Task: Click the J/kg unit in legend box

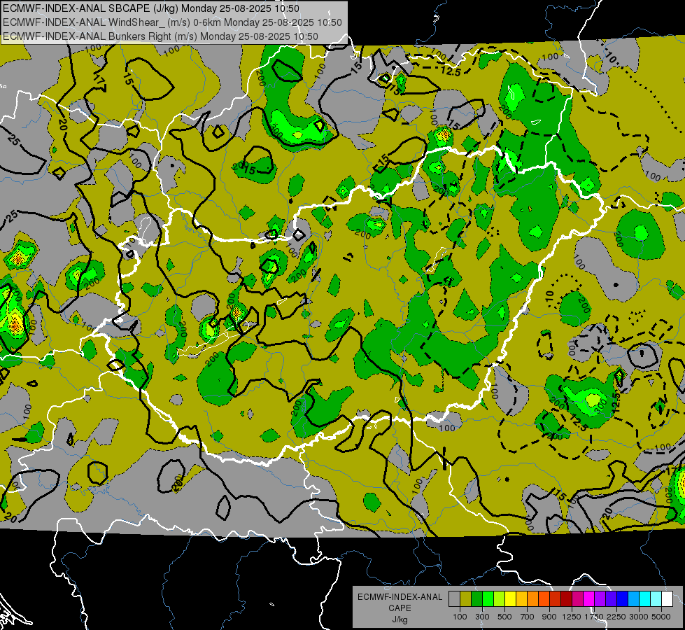Action: click(400, 620)
